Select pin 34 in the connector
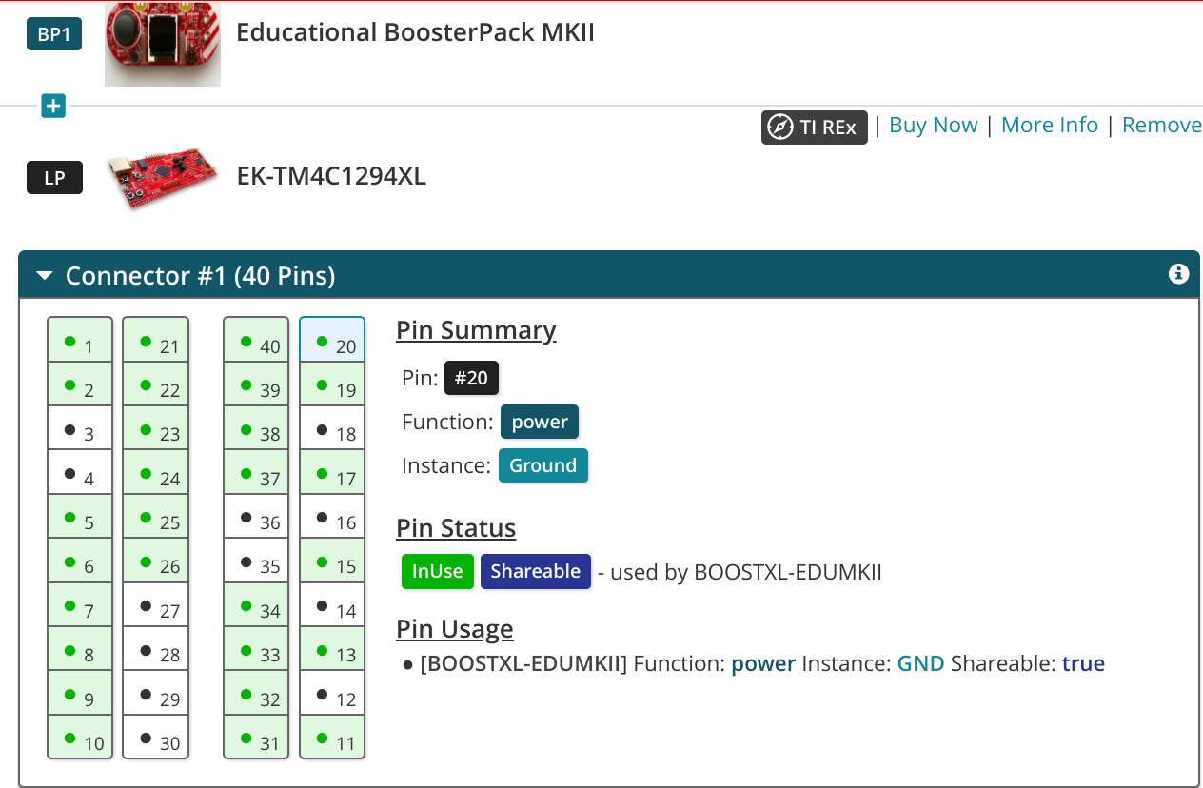The height and width of the screenshot is (788, 1203). click(x=256, y=605)
